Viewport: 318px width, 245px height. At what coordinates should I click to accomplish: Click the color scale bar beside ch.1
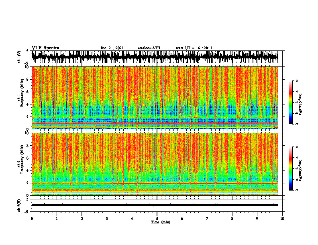click(290, 102)
